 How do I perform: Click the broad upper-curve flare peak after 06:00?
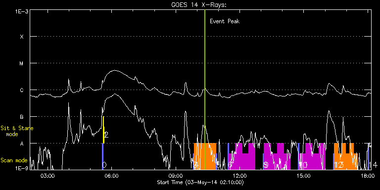pyautogui.click(x=114, y=71)
